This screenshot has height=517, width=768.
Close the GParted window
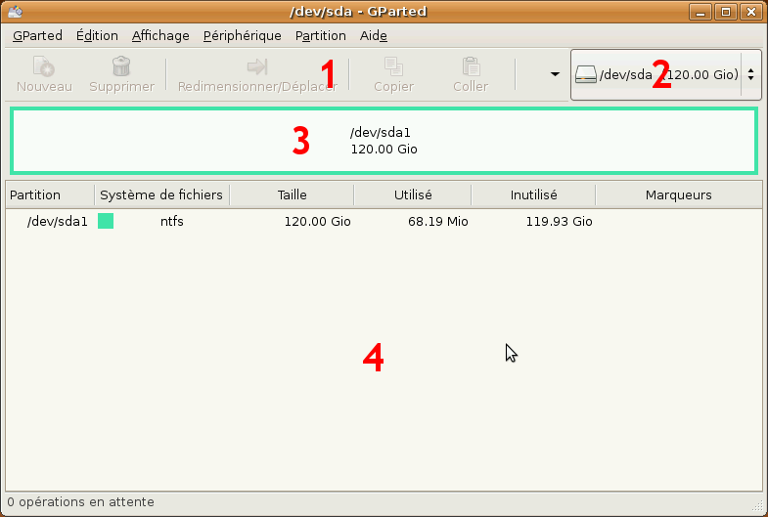751,12
